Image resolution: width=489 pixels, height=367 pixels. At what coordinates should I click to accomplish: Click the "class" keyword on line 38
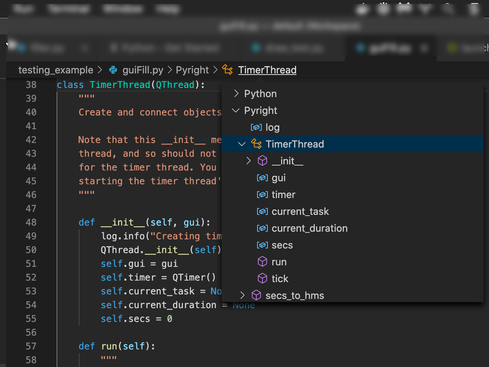pos(70,84)
